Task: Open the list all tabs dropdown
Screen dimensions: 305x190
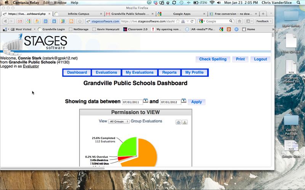Action: click(271, 14)
